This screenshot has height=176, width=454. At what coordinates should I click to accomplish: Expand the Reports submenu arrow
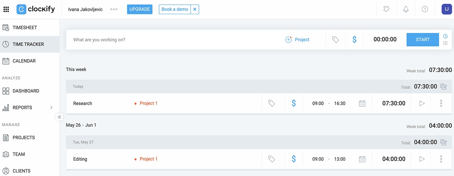click(51, 108)
